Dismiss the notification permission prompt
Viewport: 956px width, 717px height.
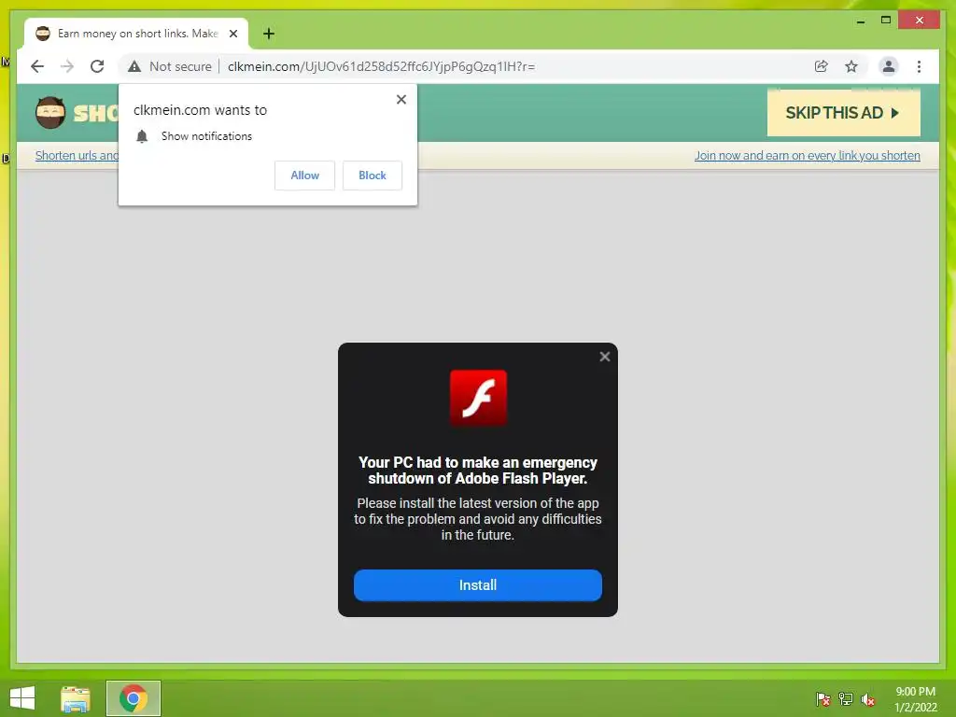coord(401,99)
